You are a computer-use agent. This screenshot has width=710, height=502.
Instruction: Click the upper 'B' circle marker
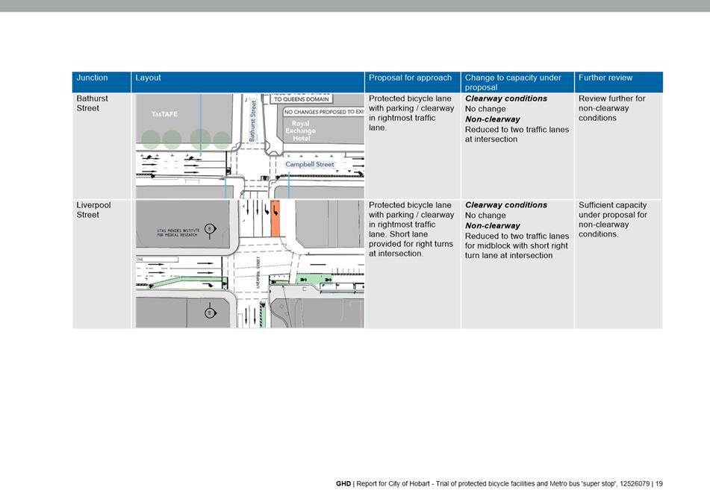coord(209,229)
